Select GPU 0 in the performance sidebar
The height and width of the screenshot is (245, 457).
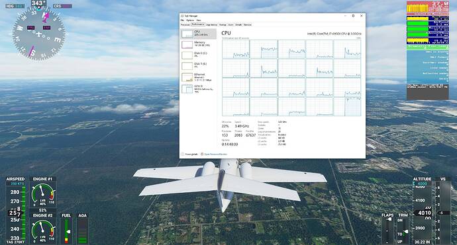[199, 88]
